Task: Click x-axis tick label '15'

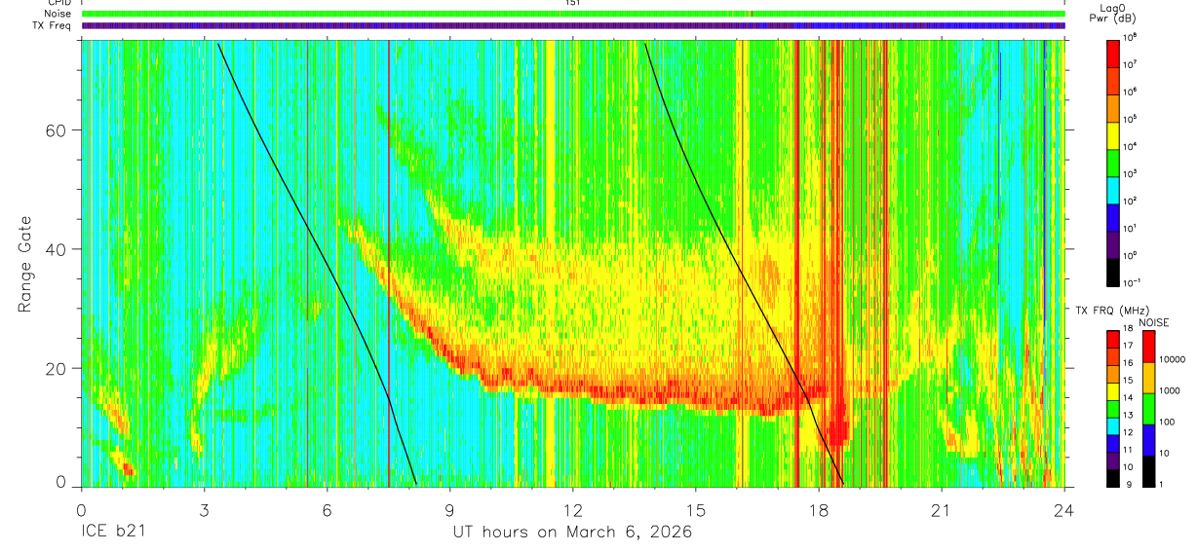Action: point(696,510)
